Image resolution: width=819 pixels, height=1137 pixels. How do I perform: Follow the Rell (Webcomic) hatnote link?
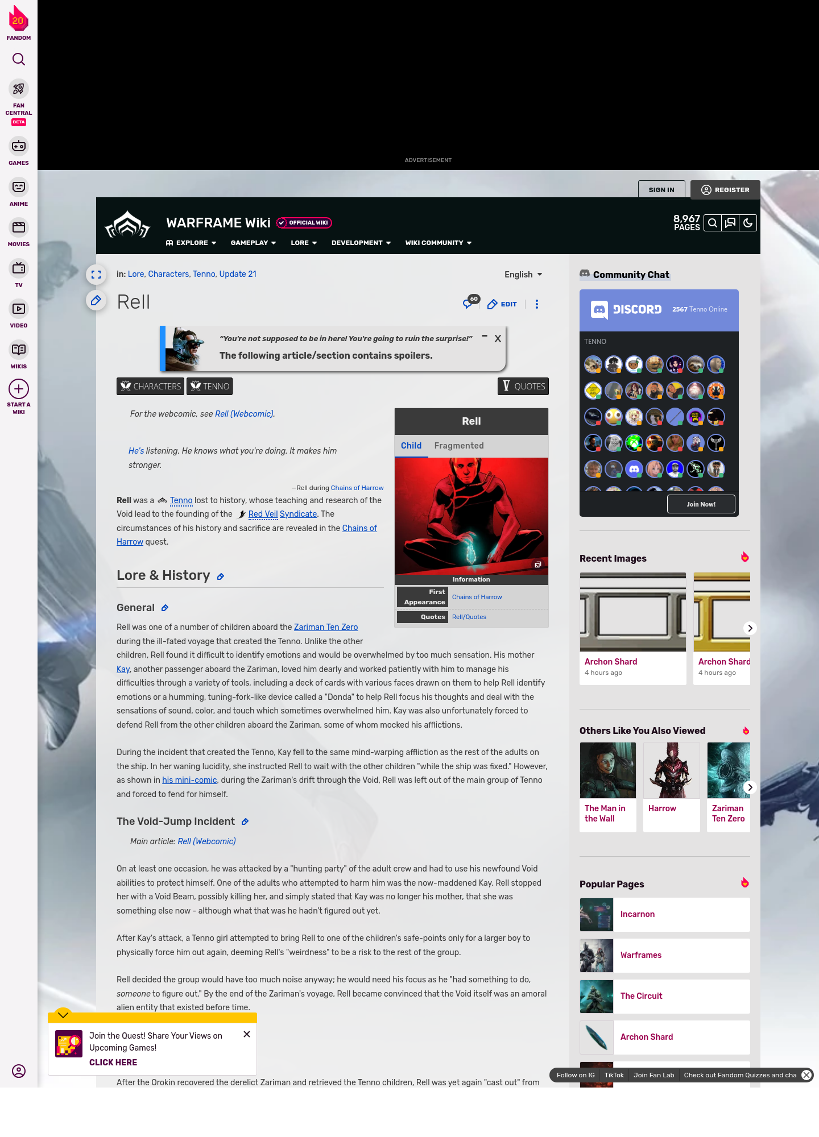coord(244,414)
